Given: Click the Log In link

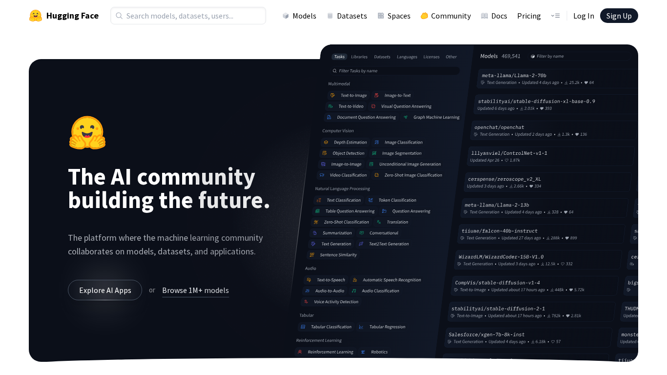Looking at the screenshot, I should coord(584,16).
